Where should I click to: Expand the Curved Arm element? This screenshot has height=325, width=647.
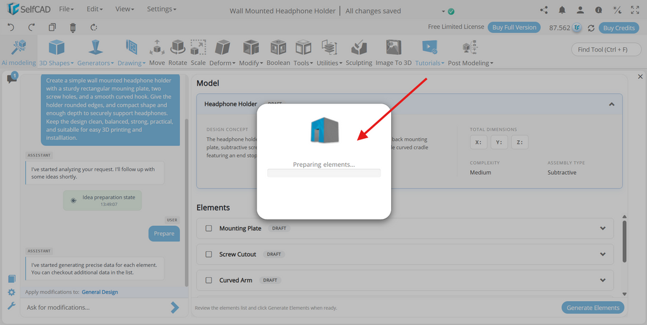pyautogui.click(x=603, y=280)
